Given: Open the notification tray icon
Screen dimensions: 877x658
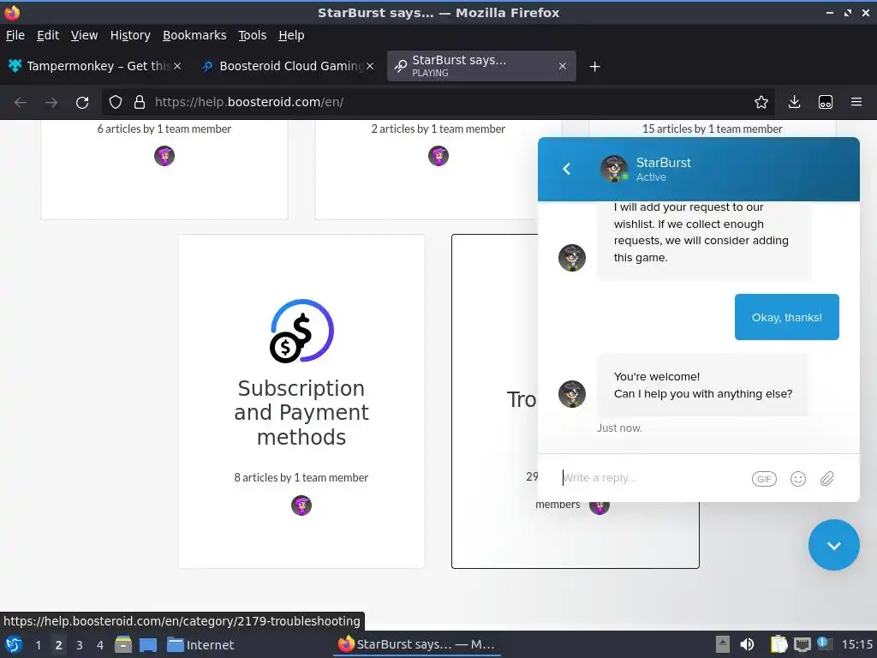Looking at the screenshot, I should 825,643.
